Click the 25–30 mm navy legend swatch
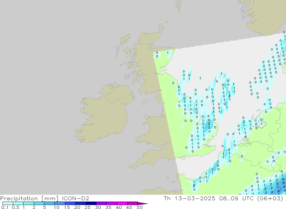The image size is (286, 209). [x=91, y=203]
